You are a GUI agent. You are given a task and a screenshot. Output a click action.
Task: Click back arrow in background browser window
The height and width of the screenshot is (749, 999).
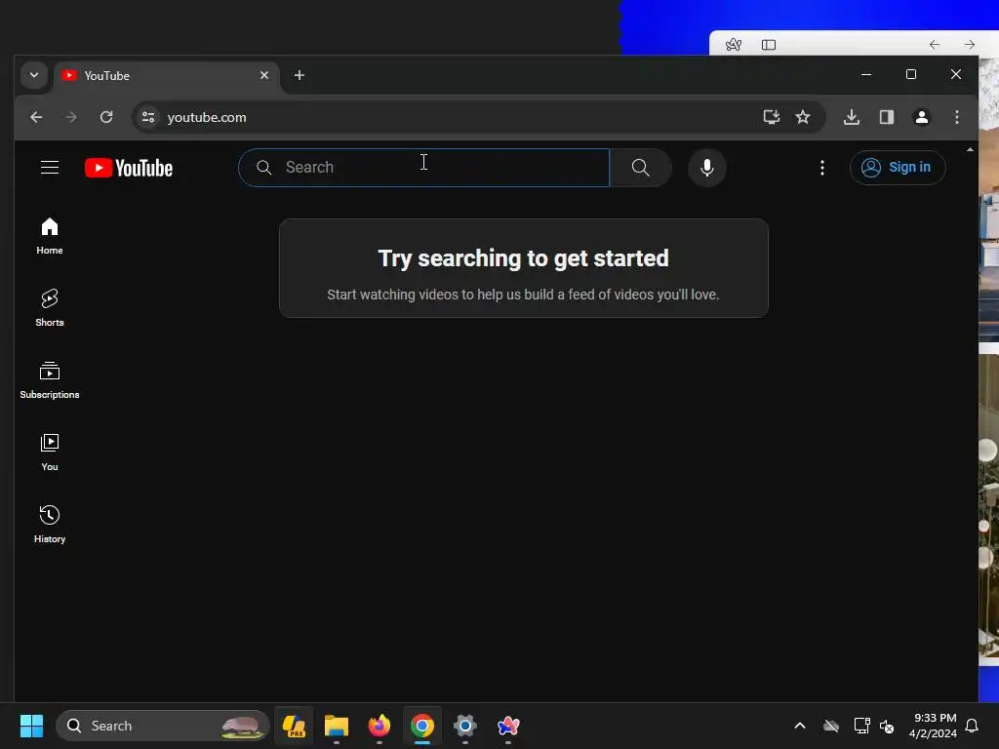(x=934, y=45)
